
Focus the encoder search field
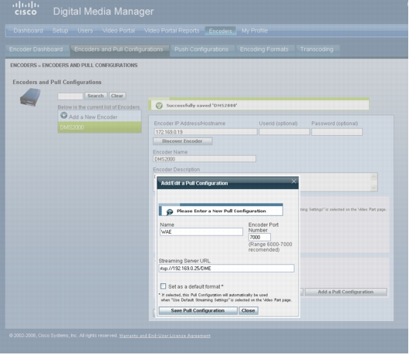pos(70,96)
